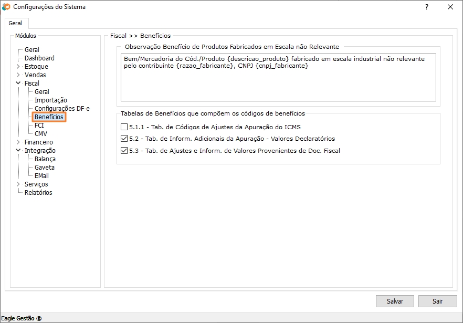Enable 5.1.1 Tab. de Códigos de Ajustes checkbox
Screen dimensions: 463x323
point(124,127)
